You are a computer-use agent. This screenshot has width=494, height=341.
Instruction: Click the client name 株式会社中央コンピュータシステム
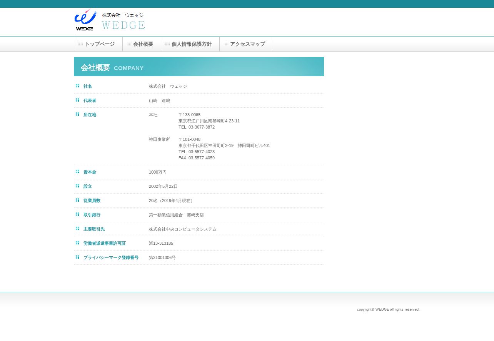click(183, 229)
